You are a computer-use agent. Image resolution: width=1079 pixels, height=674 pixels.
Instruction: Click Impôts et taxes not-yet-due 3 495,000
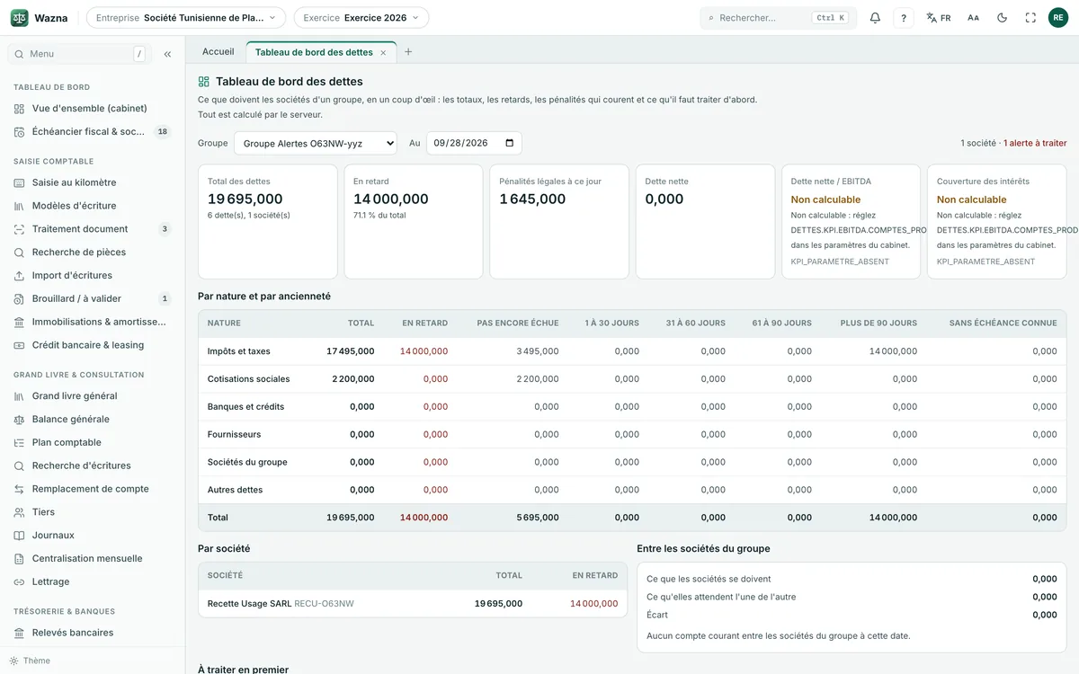pyautogui.click(x=538, y=351)
